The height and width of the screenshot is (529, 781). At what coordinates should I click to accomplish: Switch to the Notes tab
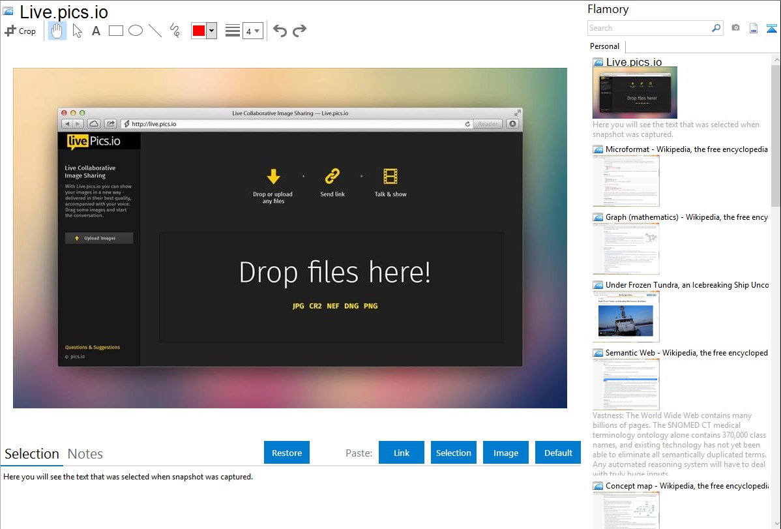[x=85, y=454]
